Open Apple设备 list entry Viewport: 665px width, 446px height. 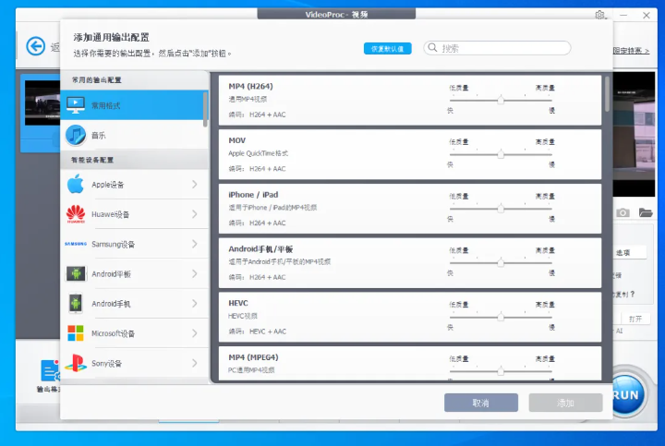coord(134,184)
